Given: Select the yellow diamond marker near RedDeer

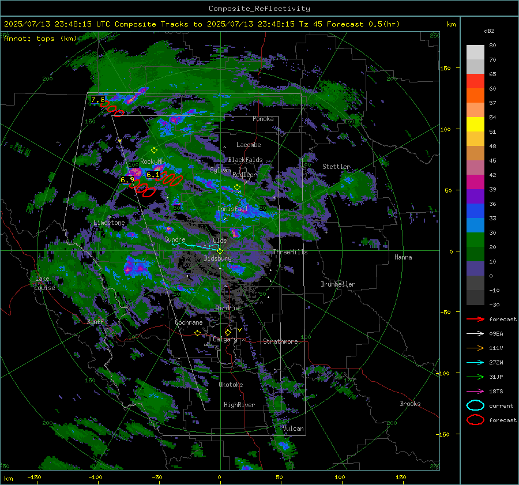Looking at the screenshot, I should tap(238, 187).
